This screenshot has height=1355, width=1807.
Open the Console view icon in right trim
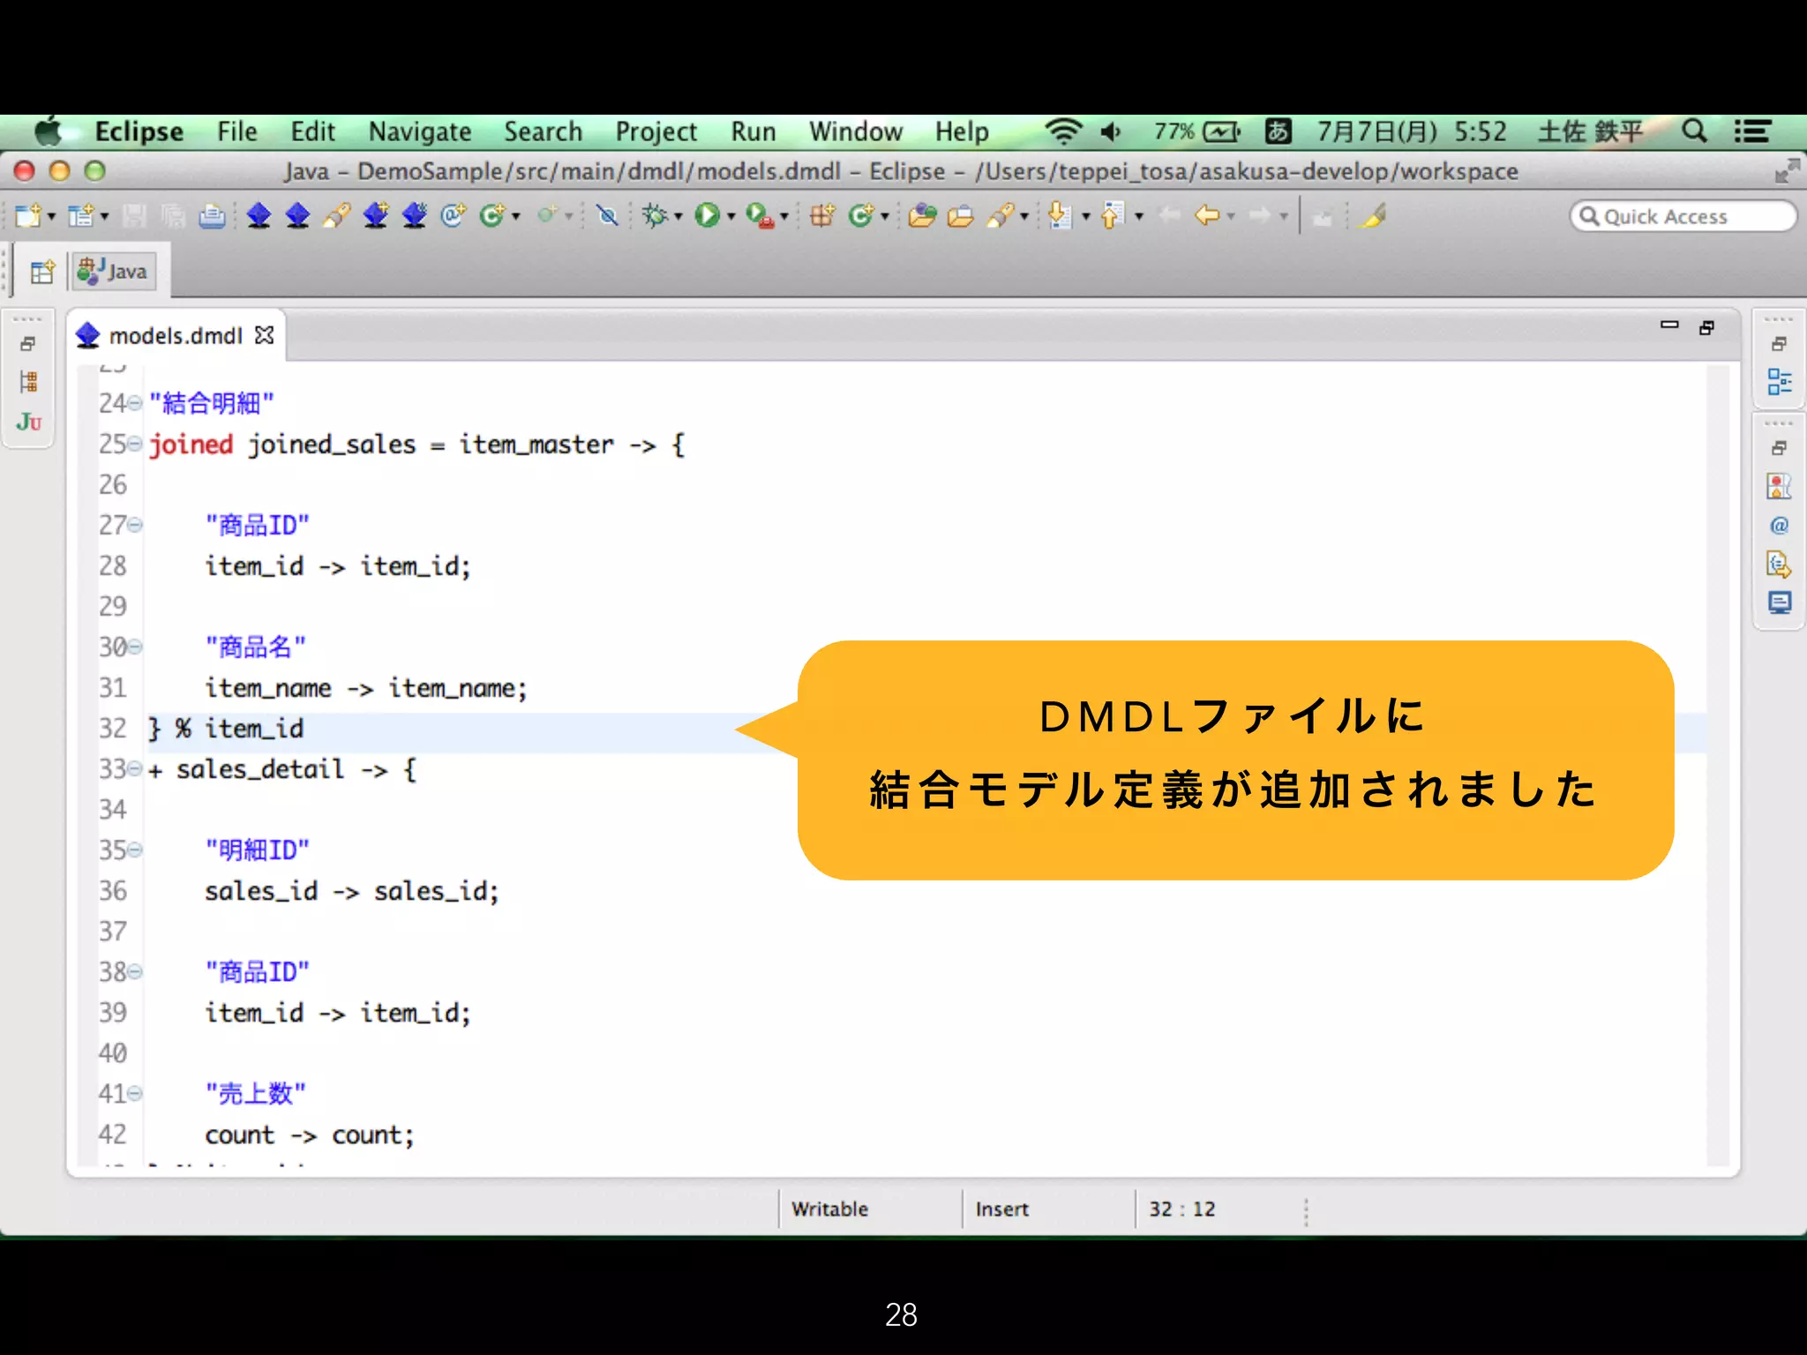1780,603
